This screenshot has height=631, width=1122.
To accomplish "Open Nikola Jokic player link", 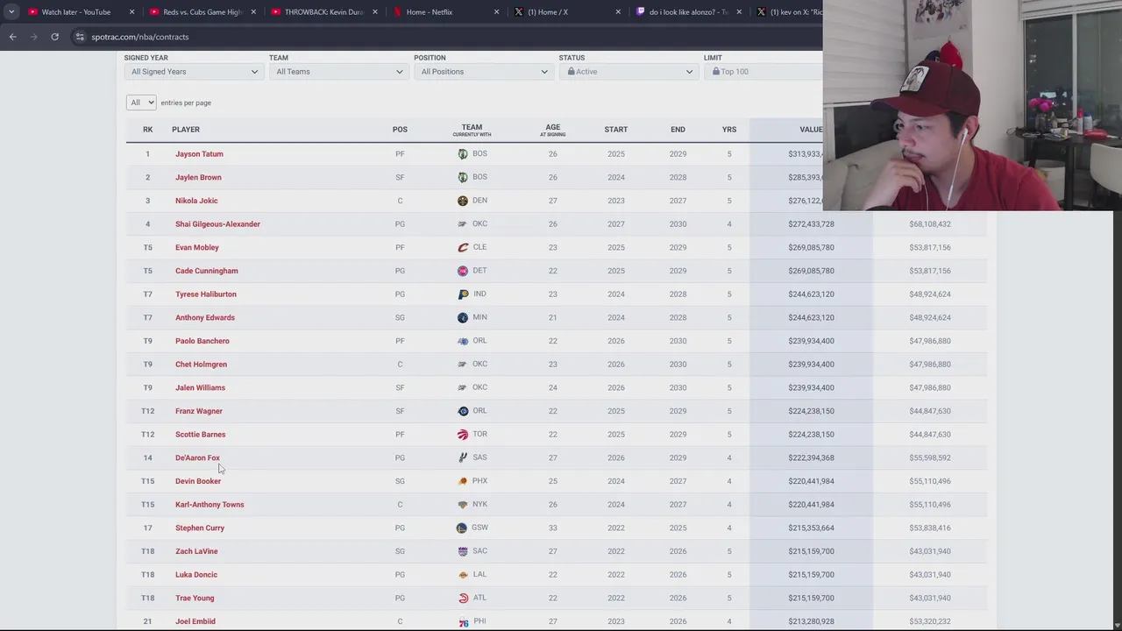I will click(x=196, y=201).
